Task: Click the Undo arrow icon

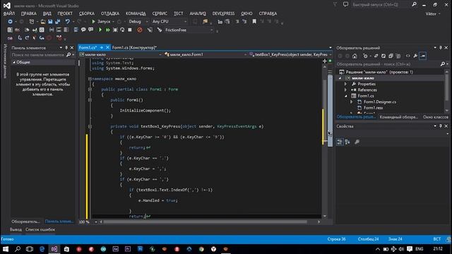Action: pyautogui.click(x=68, y=22)
